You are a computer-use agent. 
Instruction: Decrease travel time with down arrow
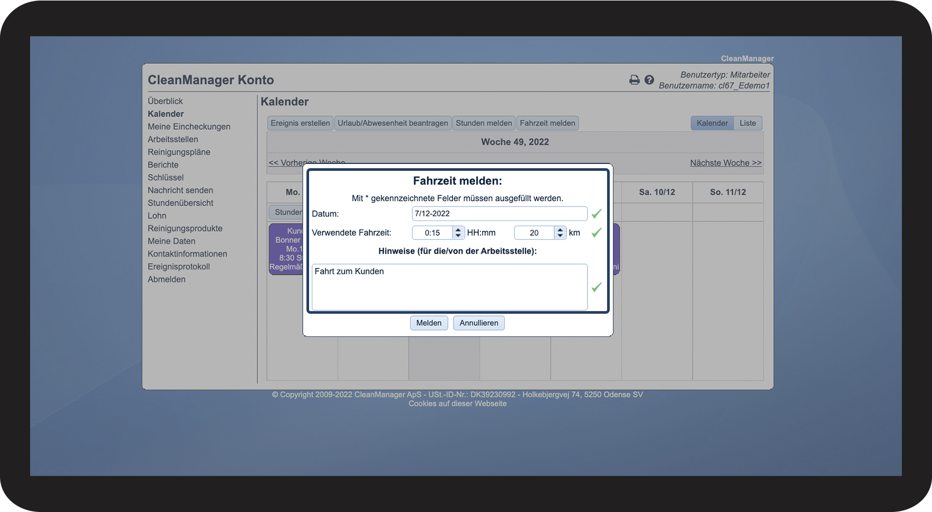tap(458, 236)
